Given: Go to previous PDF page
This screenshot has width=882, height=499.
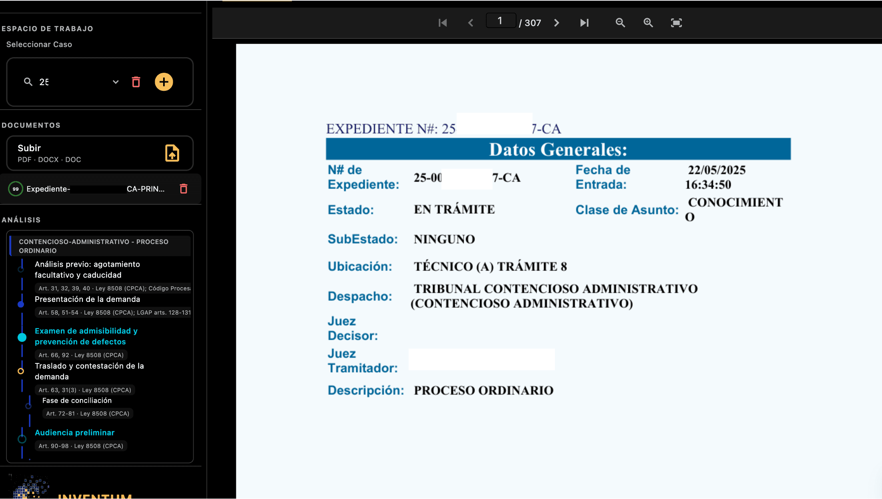Looking at the screenshot, I should (x=471, y=23).
